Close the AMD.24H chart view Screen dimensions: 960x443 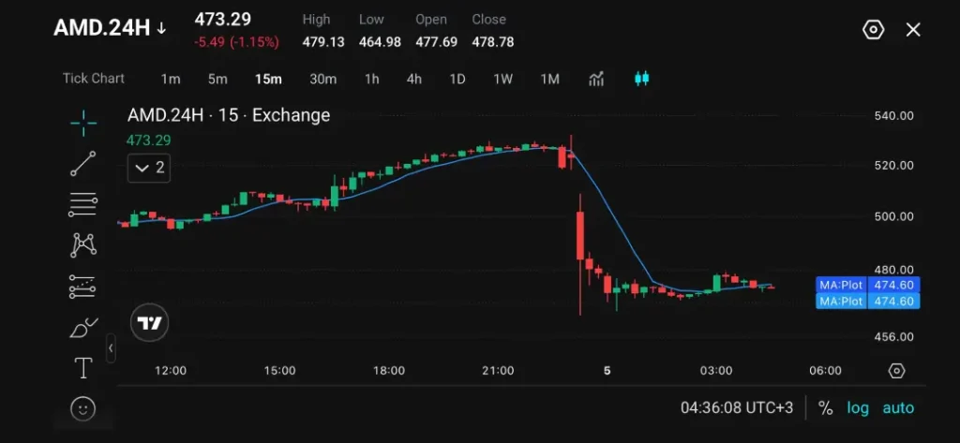click(x=913, y=29)
